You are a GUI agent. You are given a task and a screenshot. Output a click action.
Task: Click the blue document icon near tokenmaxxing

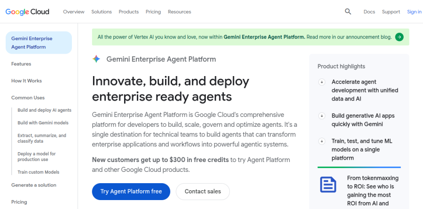pyautogui.click(x=328, y=185)
